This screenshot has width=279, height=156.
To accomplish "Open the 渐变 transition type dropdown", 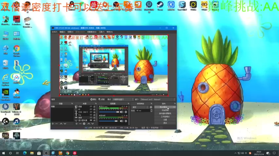I will [140, 107].
